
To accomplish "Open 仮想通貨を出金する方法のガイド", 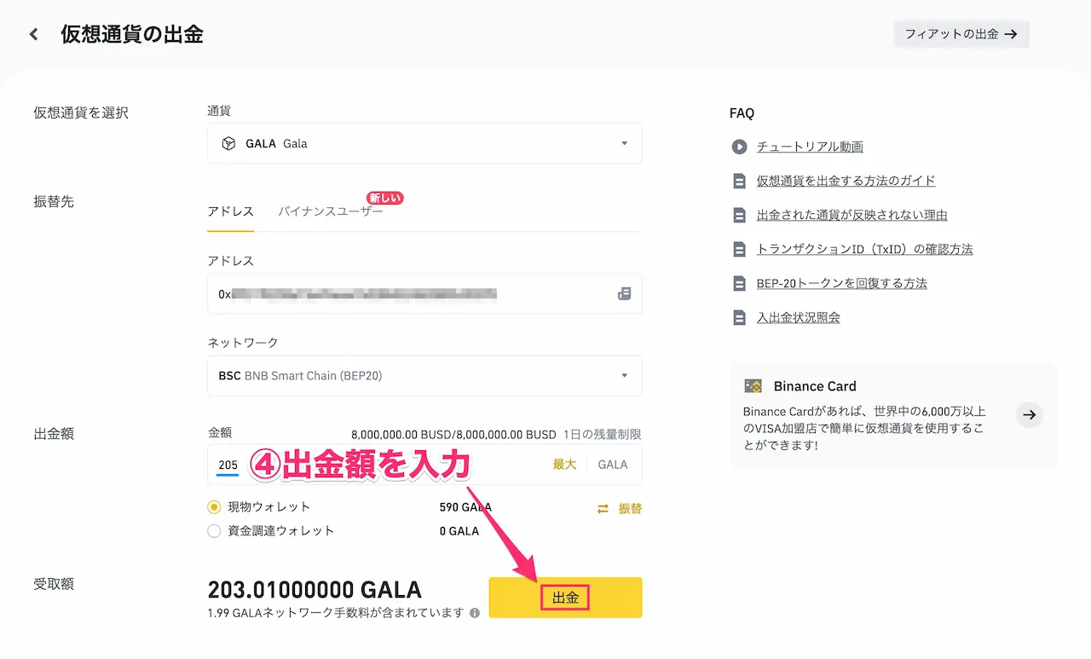I will click(x=846, y=181).
